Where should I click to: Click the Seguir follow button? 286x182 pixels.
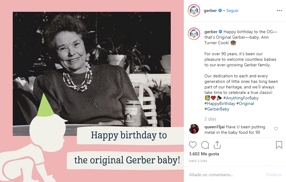pyautogui.click(x=232, y=10)
